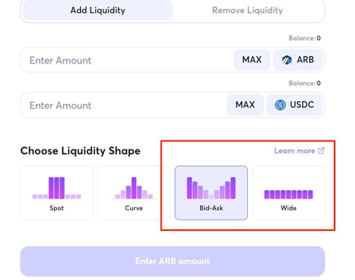Click the Bid-Ask shape bar chart icon

click(211, 188)
